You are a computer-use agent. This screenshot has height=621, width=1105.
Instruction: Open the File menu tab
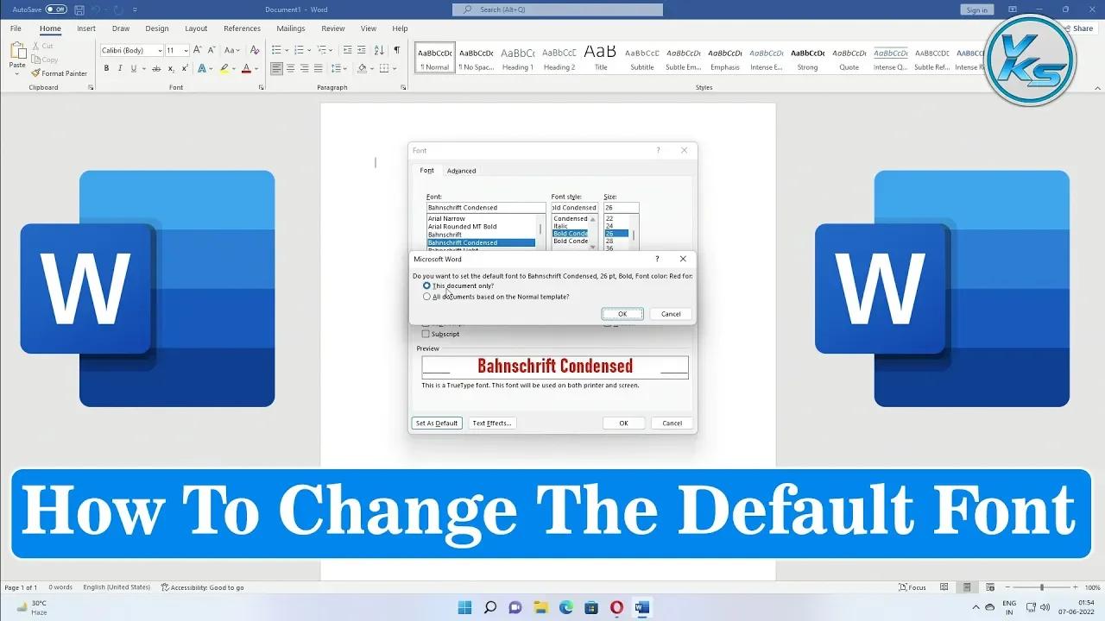[16, 28]
